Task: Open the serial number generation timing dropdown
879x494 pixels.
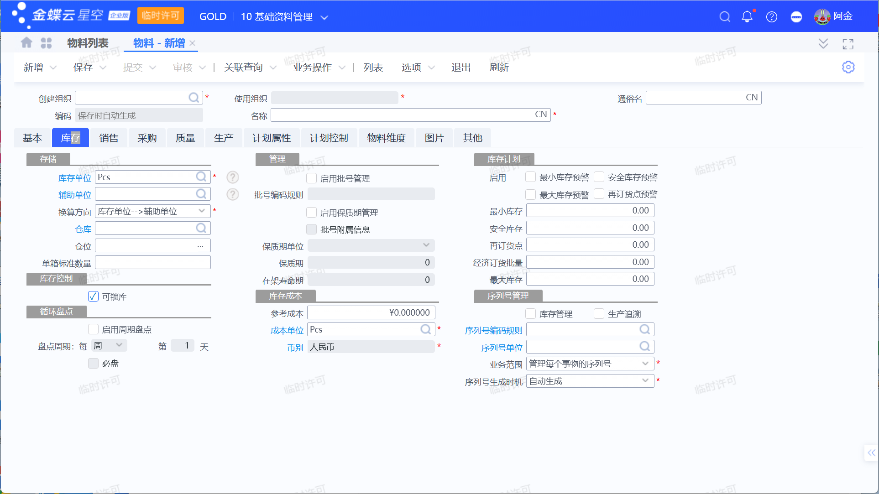Action: pyautogui.click(x=645, y=381)
